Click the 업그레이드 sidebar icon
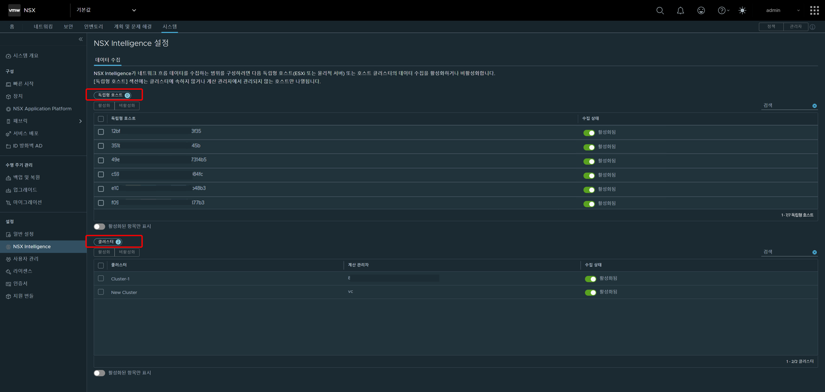 tap(8, 190)
